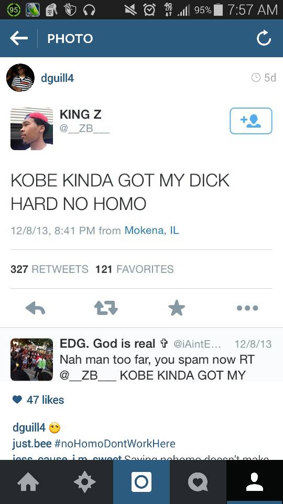
Task: Tap the KING Z avatar image
Action: click(31, 129)
